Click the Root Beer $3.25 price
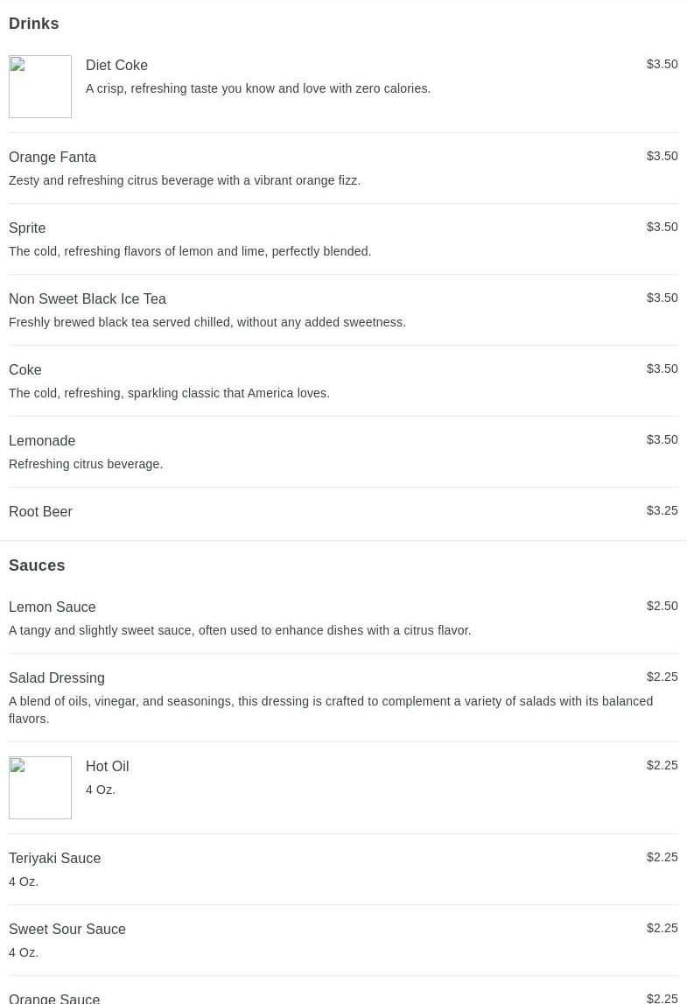The height and width of the screenshot is (1004, 687). pos(662,510)
